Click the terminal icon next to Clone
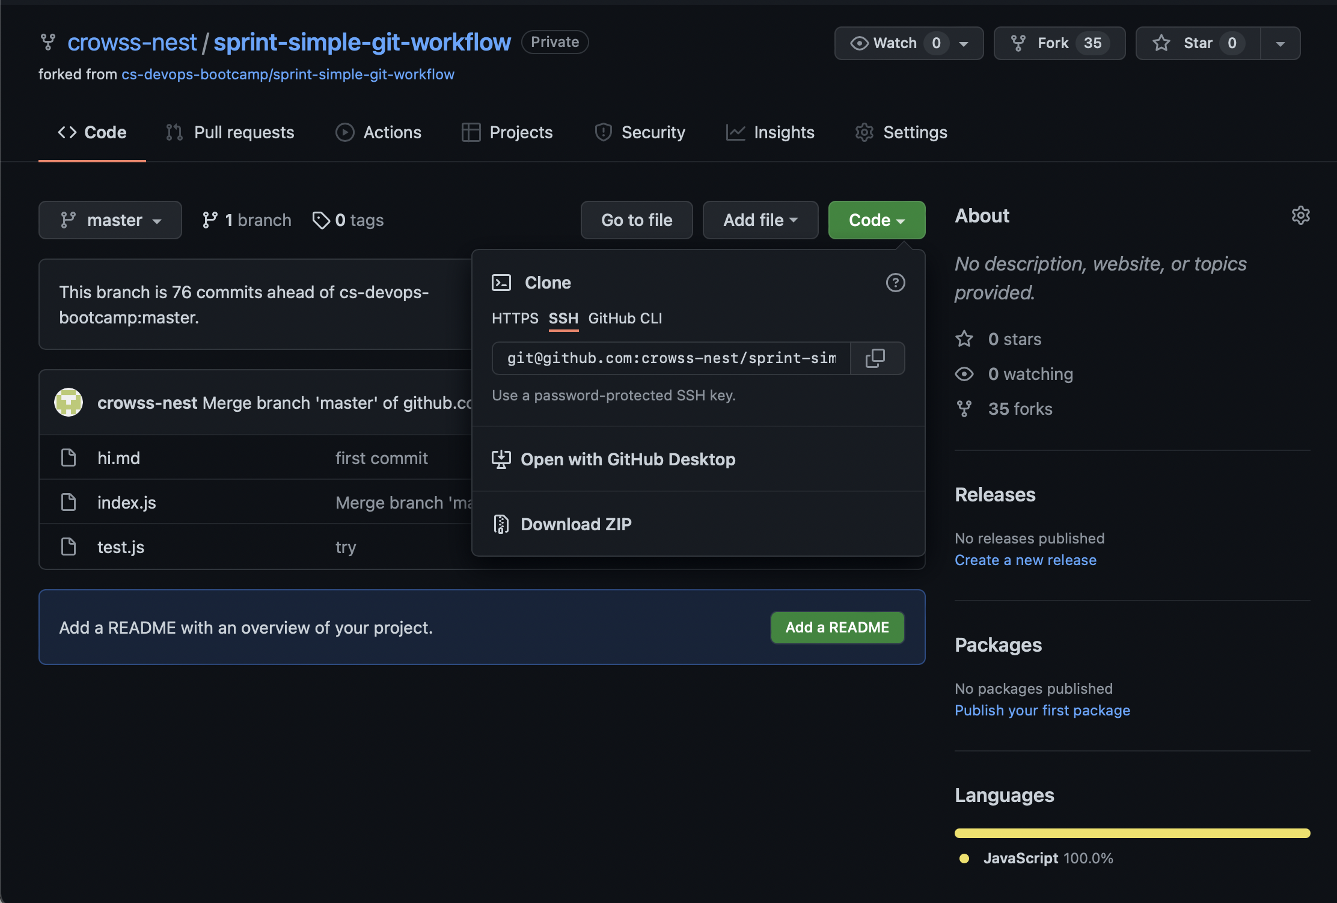The width and height of the screenshot is (1337, 903). coord(501,283)
